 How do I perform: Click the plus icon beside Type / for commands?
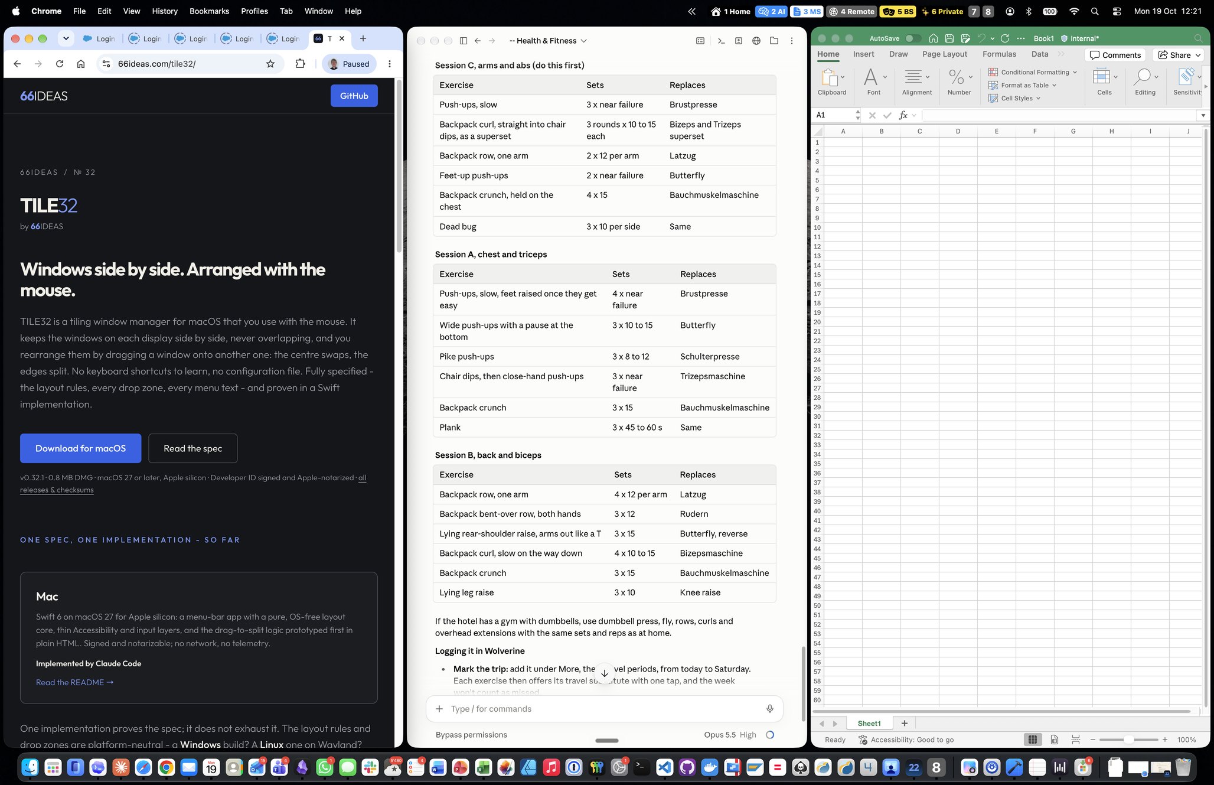[x=439, y=709]
